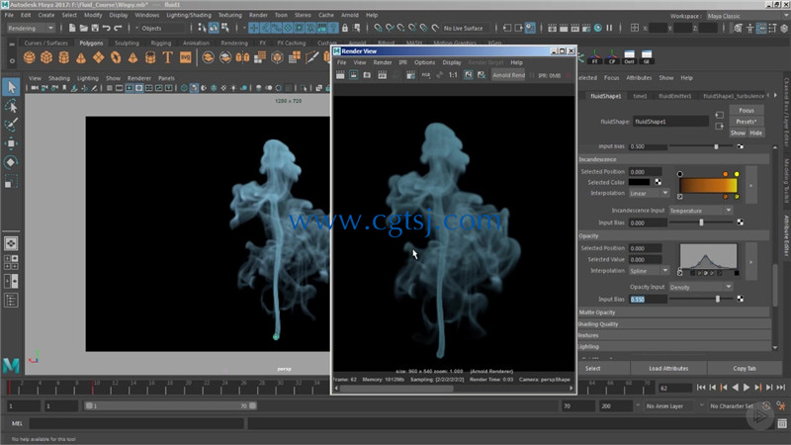
Task: Click the incandescence color ramp gradient
Action: 708,185
